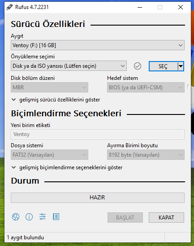
Task: Click the question mark beside Hedef sistem
Action: [188, 87]
